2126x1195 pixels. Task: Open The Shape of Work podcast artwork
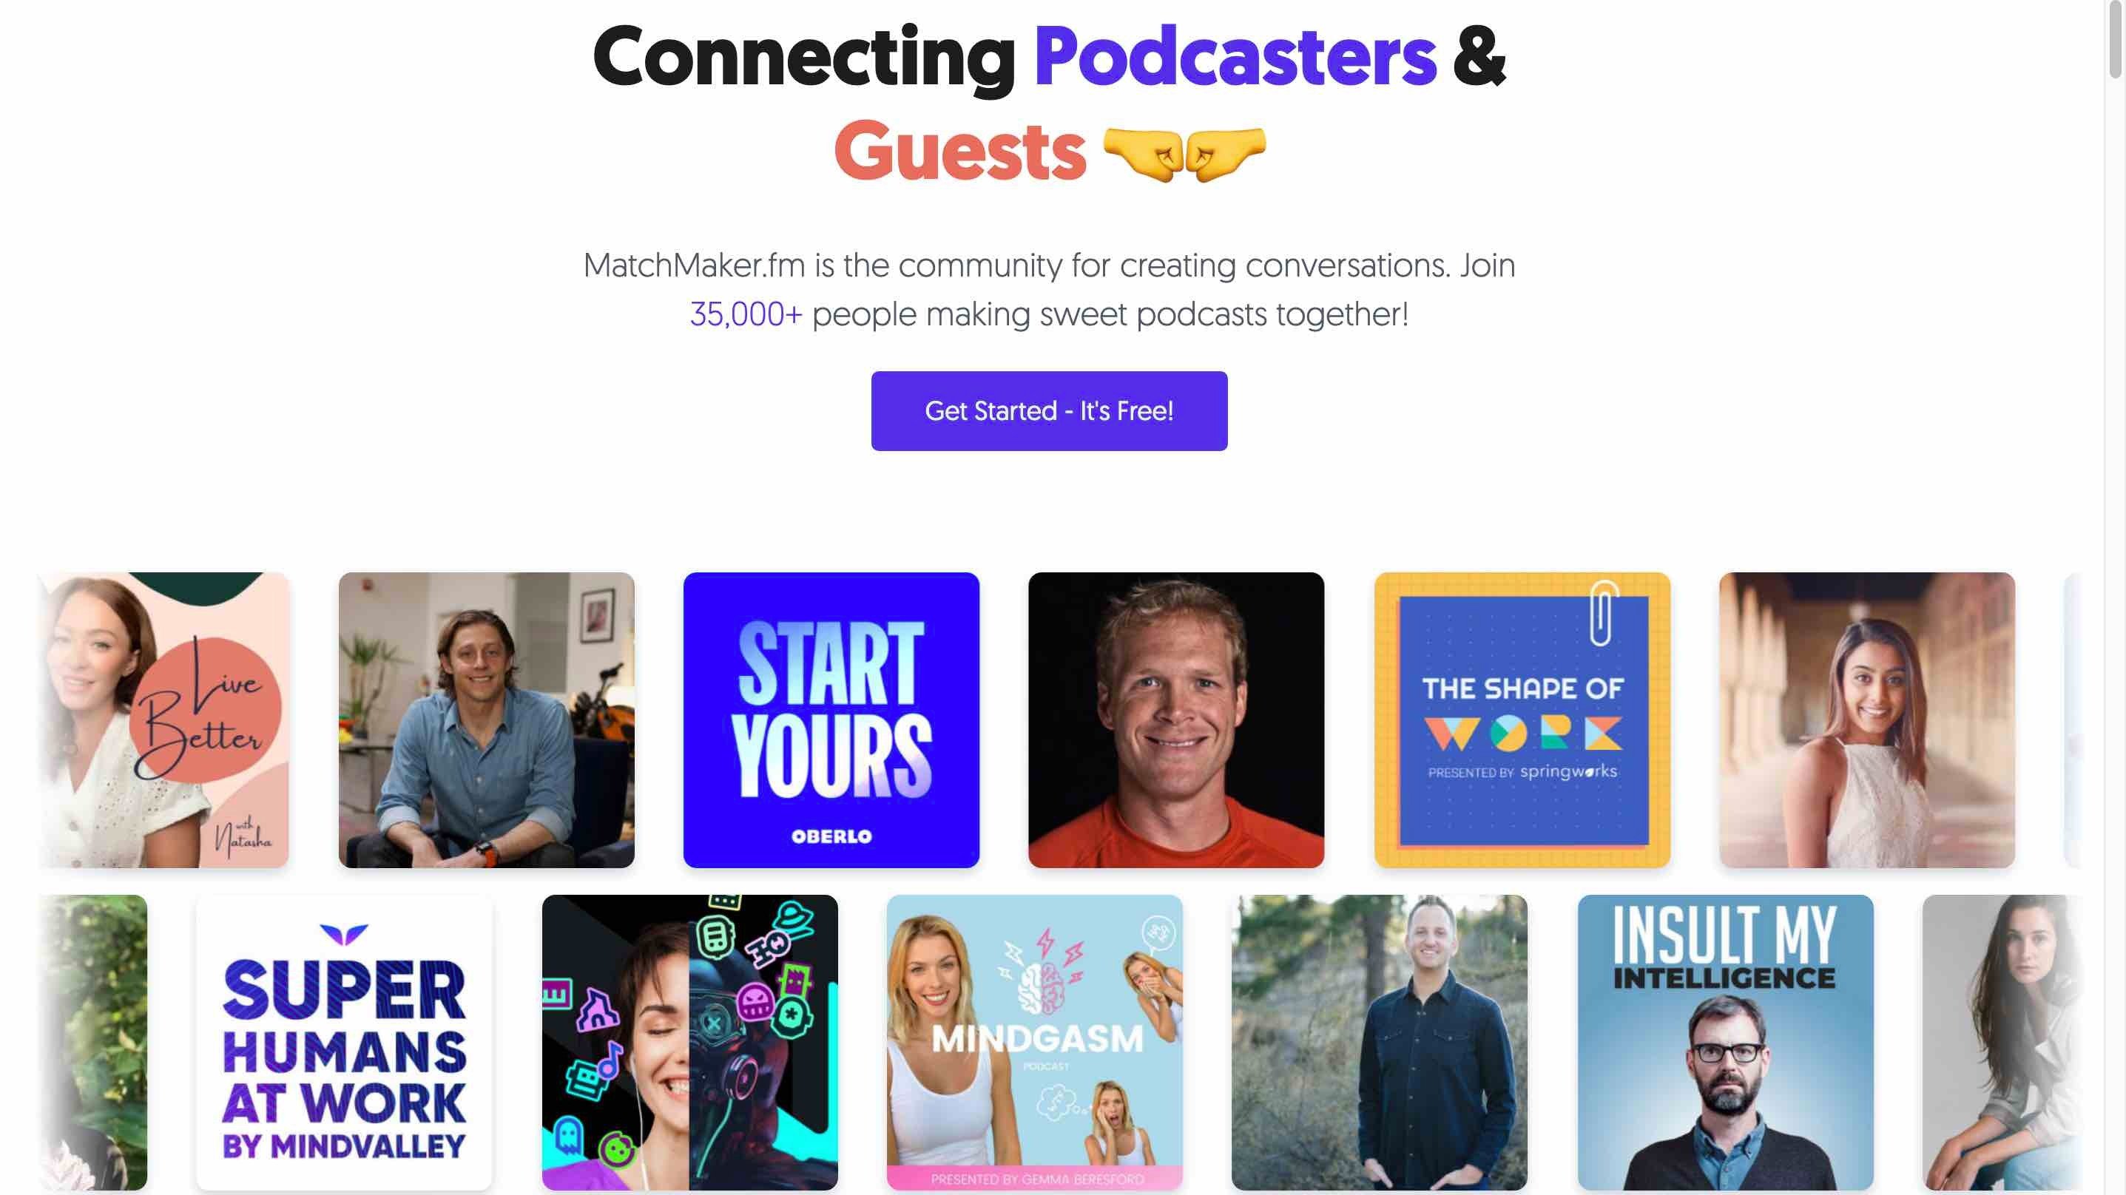pyautogui.click(x=1522, y=720)
